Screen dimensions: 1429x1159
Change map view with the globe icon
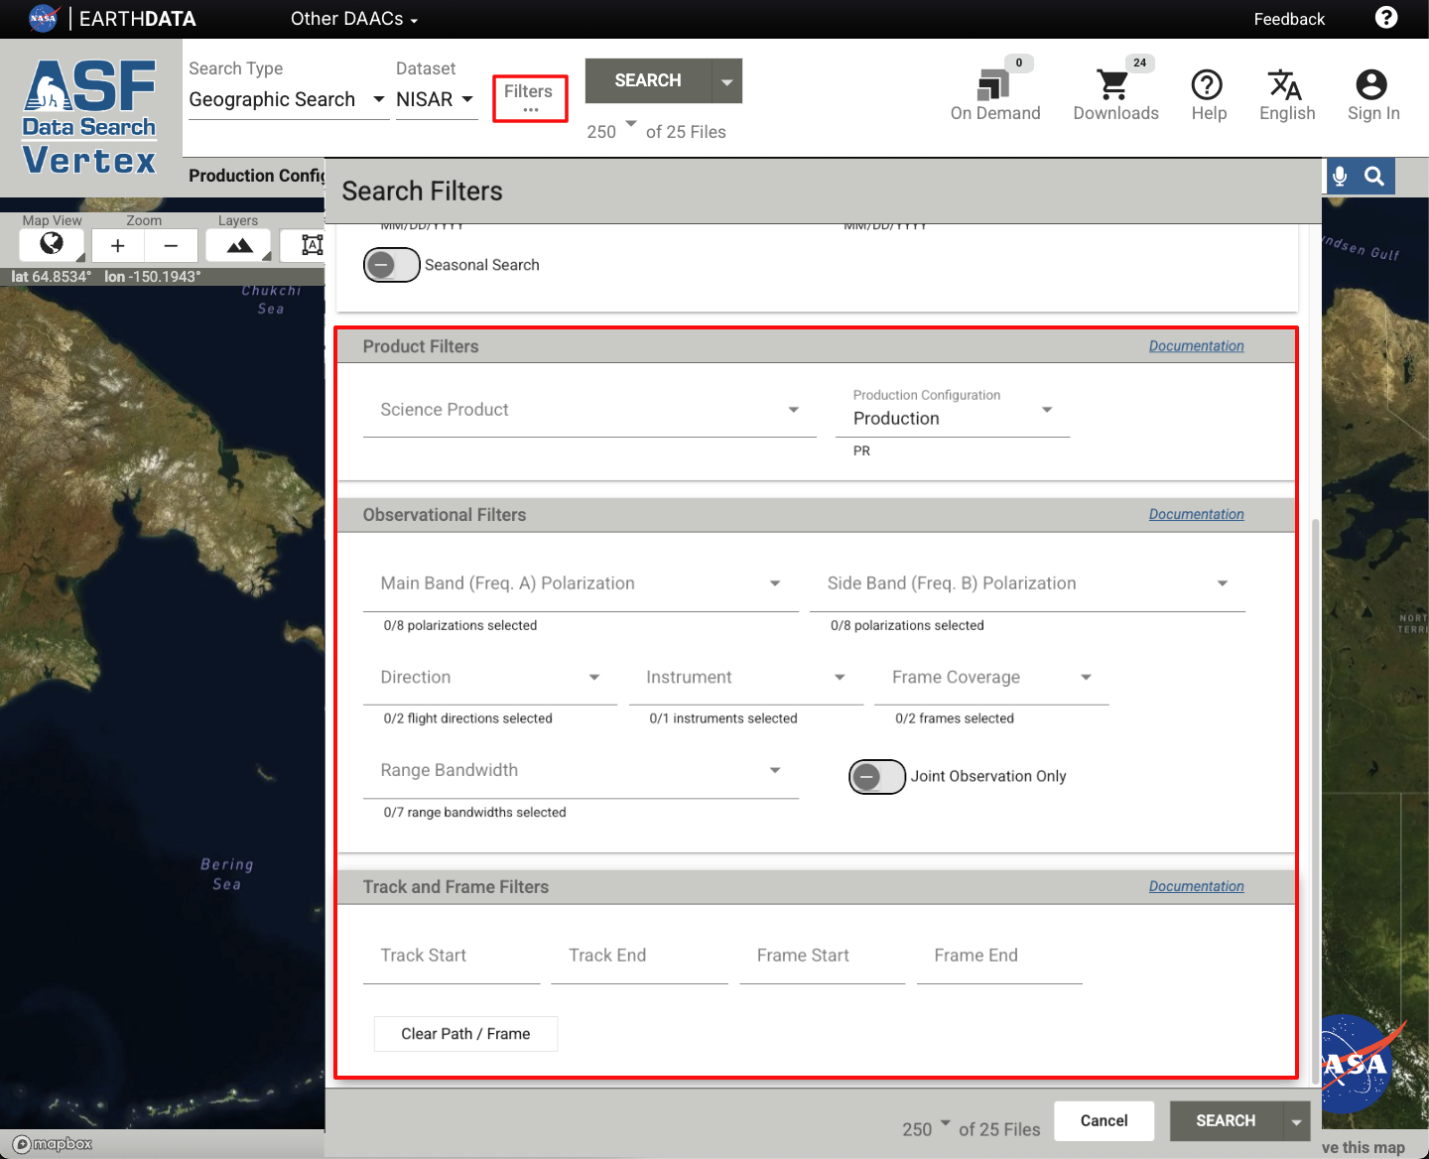click(52, 244)
